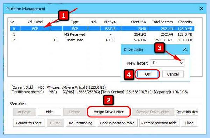Screen dimensions: 210x138
Task: Click the Unhide button
Action: (x=75, y=112)
